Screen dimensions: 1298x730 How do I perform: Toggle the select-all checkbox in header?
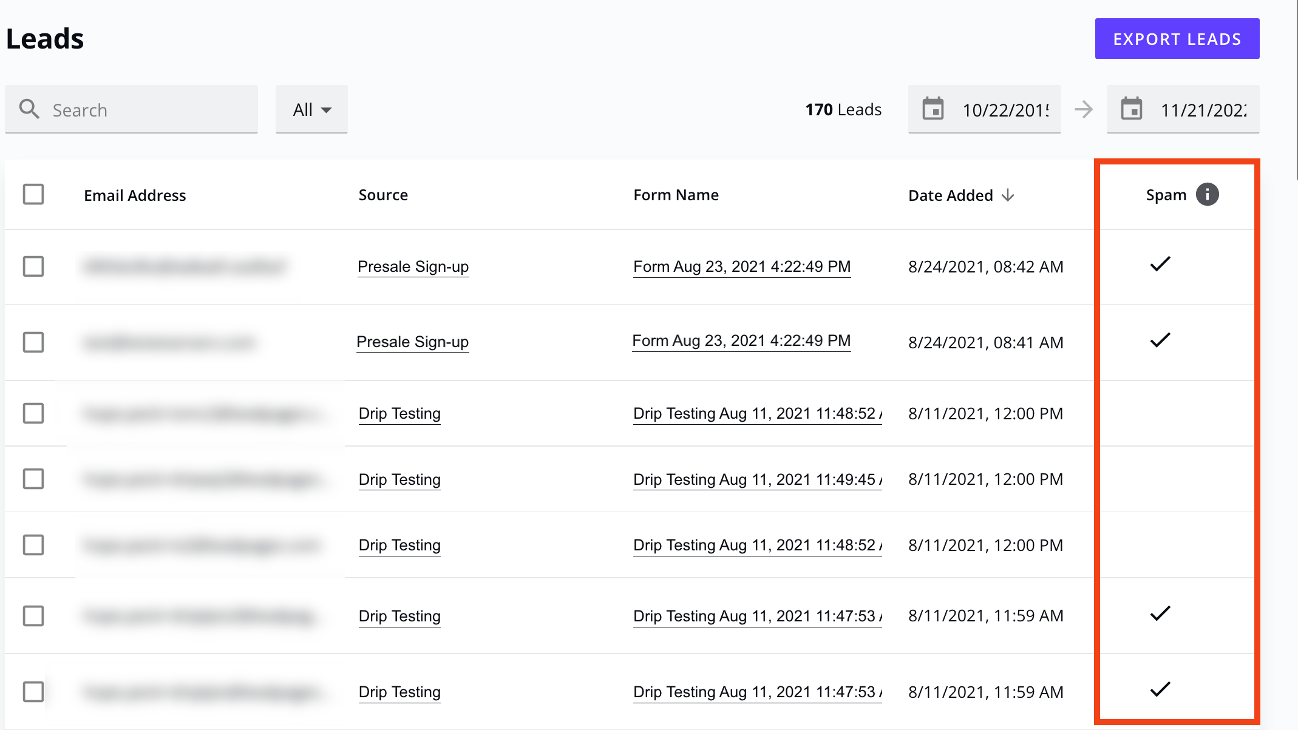click(x=33, y=195)
